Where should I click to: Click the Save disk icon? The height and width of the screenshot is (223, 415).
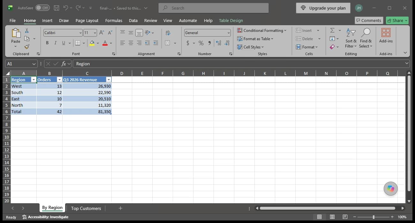pyautogui.click(x=57, y=8)
